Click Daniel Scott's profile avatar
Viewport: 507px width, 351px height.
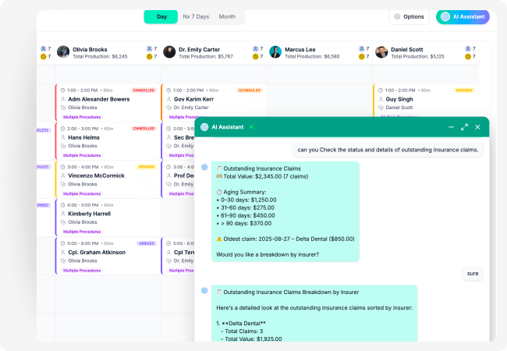coord(381,51)
